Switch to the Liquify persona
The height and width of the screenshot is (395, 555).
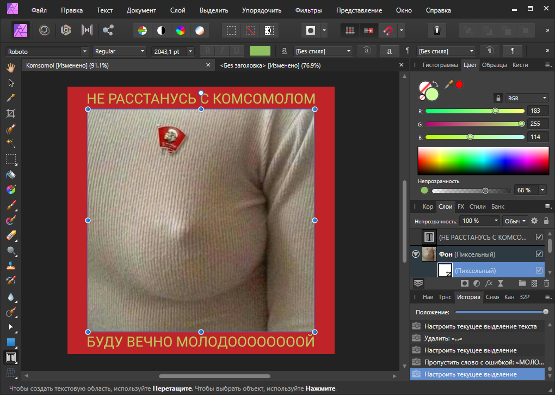[x=44, y=30]
